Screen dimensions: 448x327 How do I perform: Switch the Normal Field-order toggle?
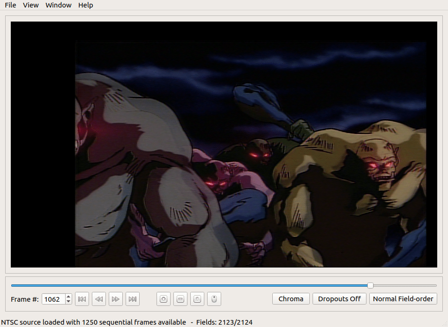[x=403, y=299]
